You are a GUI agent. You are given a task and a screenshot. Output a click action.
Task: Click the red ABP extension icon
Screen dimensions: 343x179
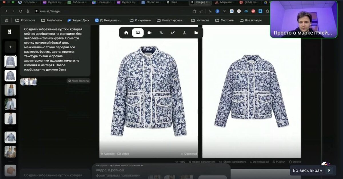[253, 11]
